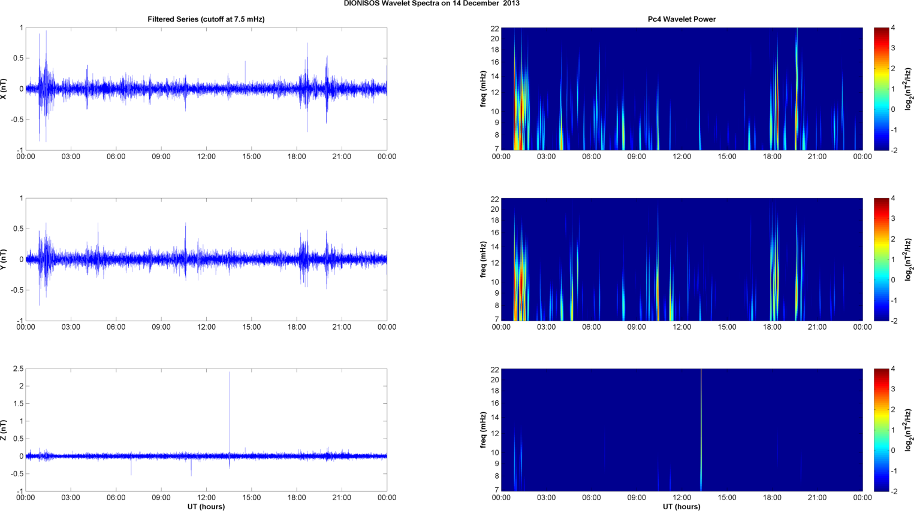914x511 pixels.
Task: Click the colorbar beside the top wavelet spectrum
Action: coord(881,89)
